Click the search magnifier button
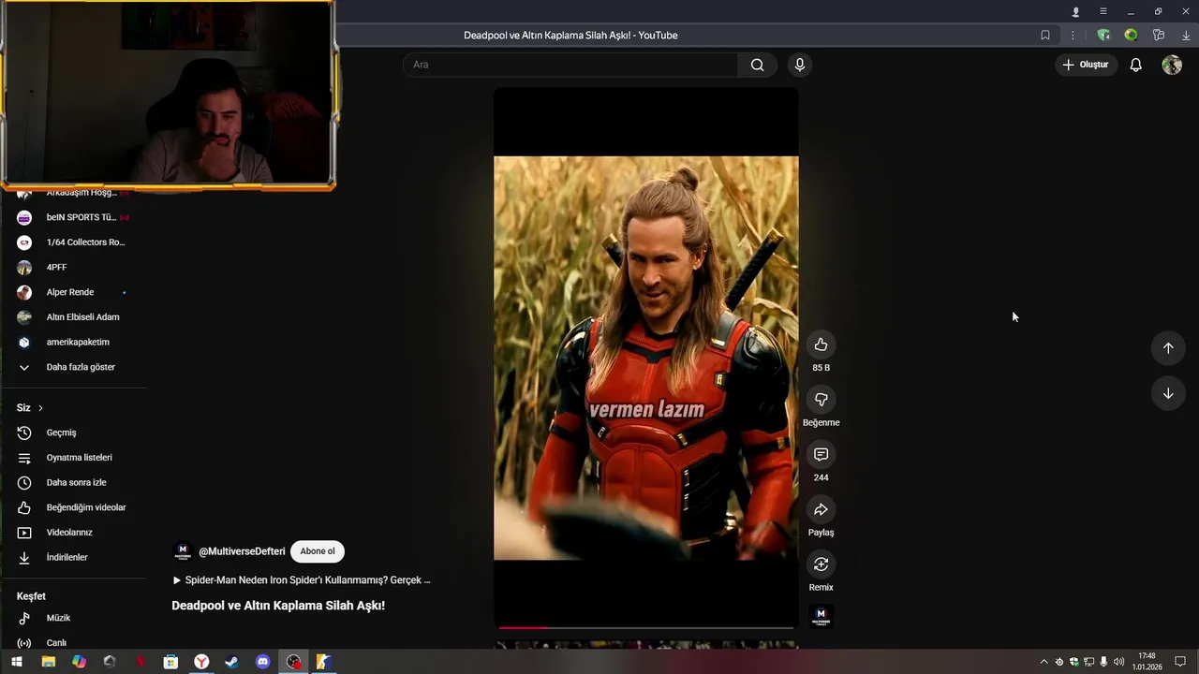Viewport: 1199px width, 674px height. pyautogui.click(x=757, y=65)
